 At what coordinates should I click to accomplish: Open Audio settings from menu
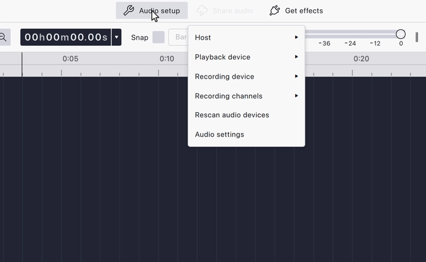click(x=246, y=135)
